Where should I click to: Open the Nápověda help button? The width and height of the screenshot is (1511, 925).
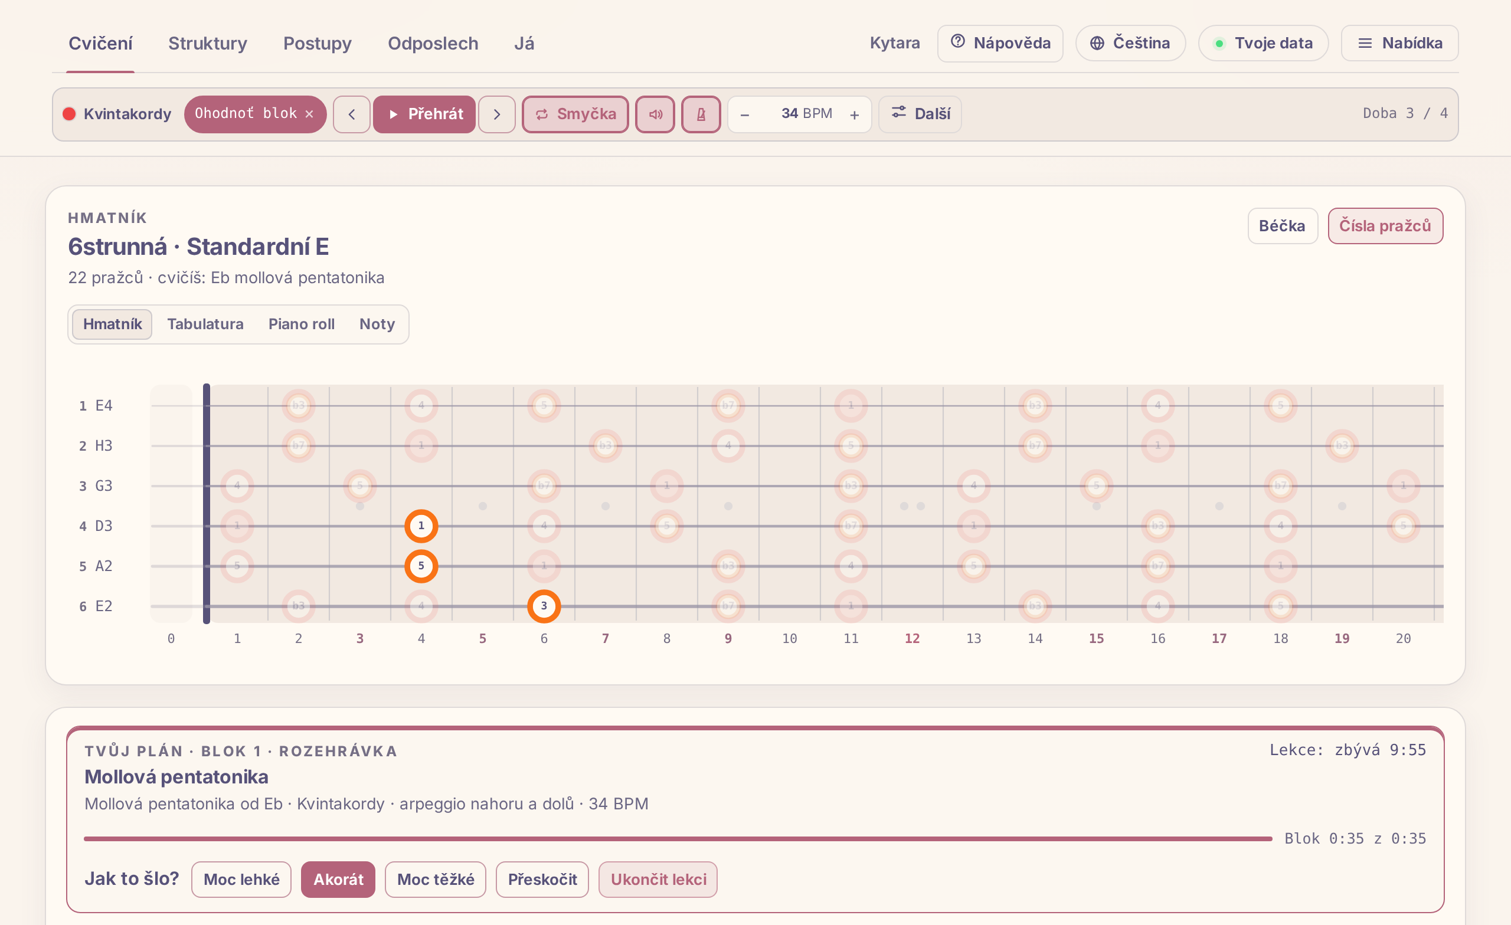pyautogui.click(x=1000, y=43)
